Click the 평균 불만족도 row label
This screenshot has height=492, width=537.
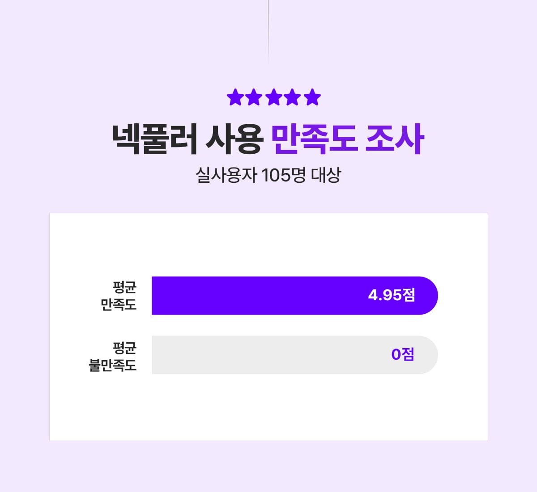click(113, 356)
